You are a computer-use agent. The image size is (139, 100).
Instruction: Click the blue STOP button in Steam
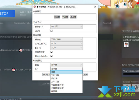coord(8,14)
